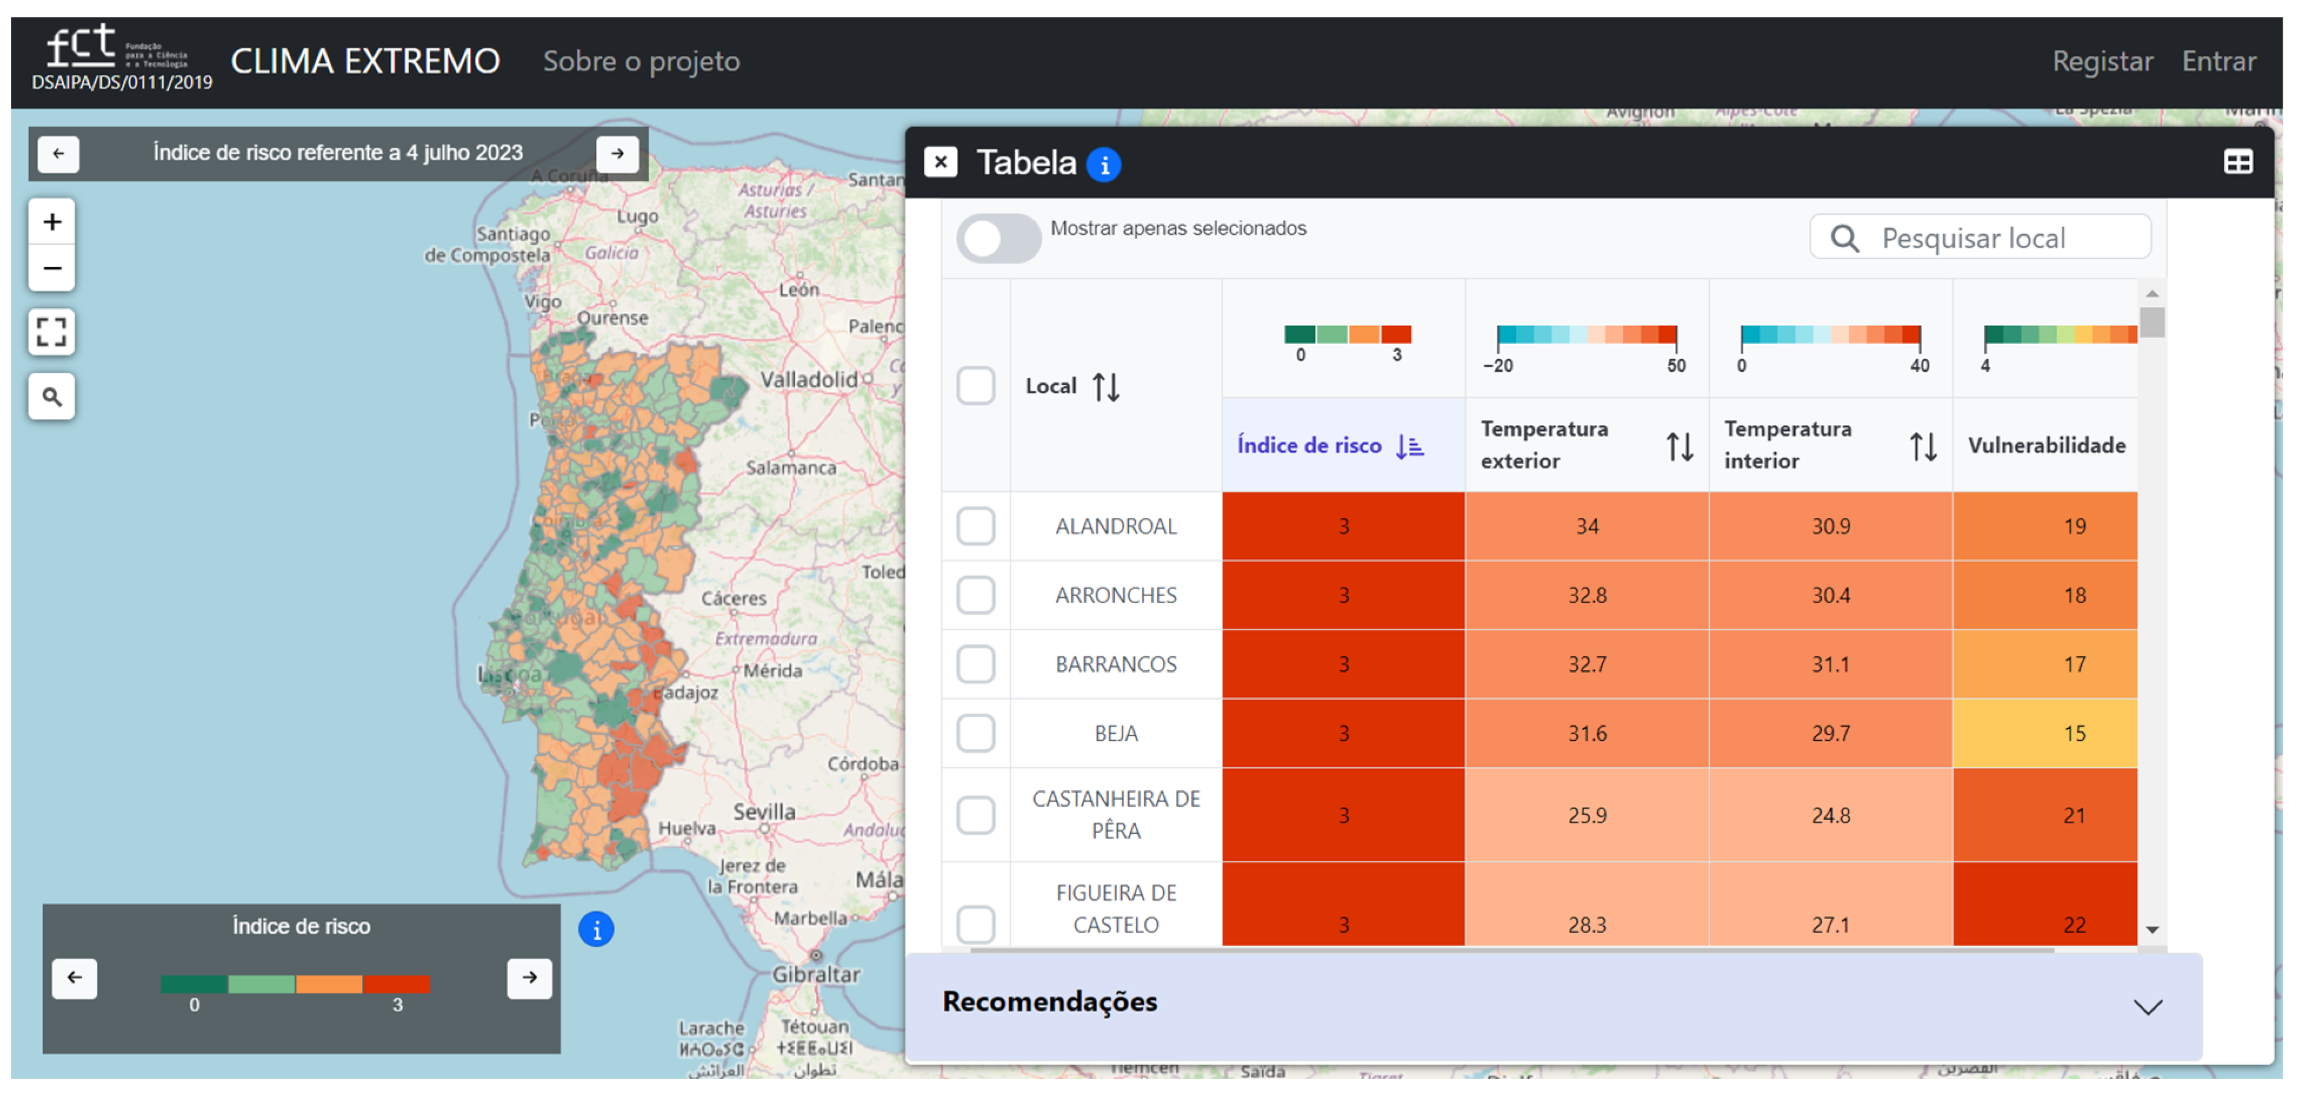Sort table by Local column
Image resolution: width=2306 pixels, height=1098 pixels.
pos(1105,387)
